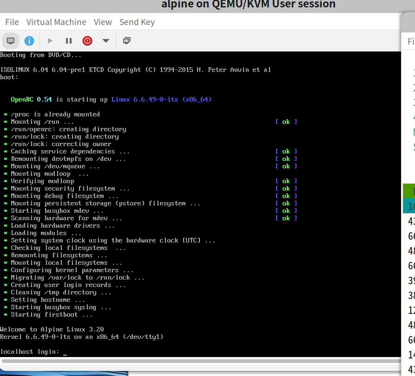Open the Virtual Machine menu
This screenshot has height=376, width=415.
pyautogui.click(x=56, y=22)
